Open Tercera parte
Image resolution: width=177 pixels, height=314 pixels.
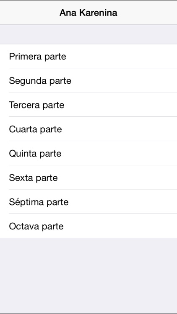[88, 105]
